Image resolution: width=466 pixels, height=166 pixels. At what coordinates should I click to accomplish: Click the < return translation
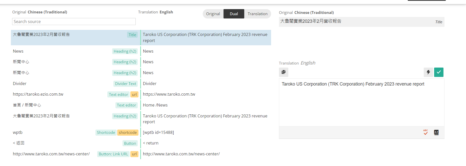(x=151, y=143)
